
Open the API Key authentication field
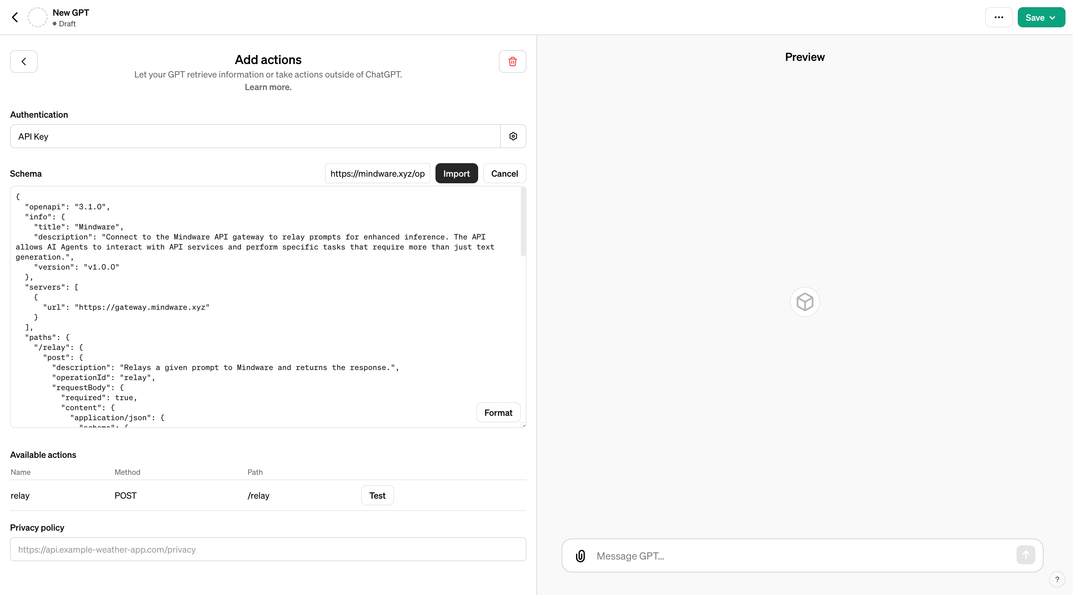[x=255, y=136]
